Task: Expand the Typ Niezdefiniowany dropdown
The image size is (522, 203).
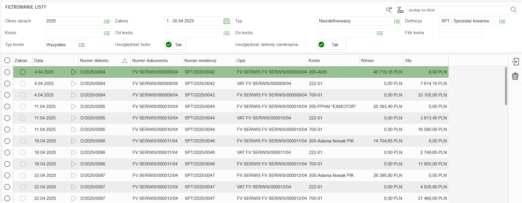Action: pyautogui.click(x=397, y=21)
